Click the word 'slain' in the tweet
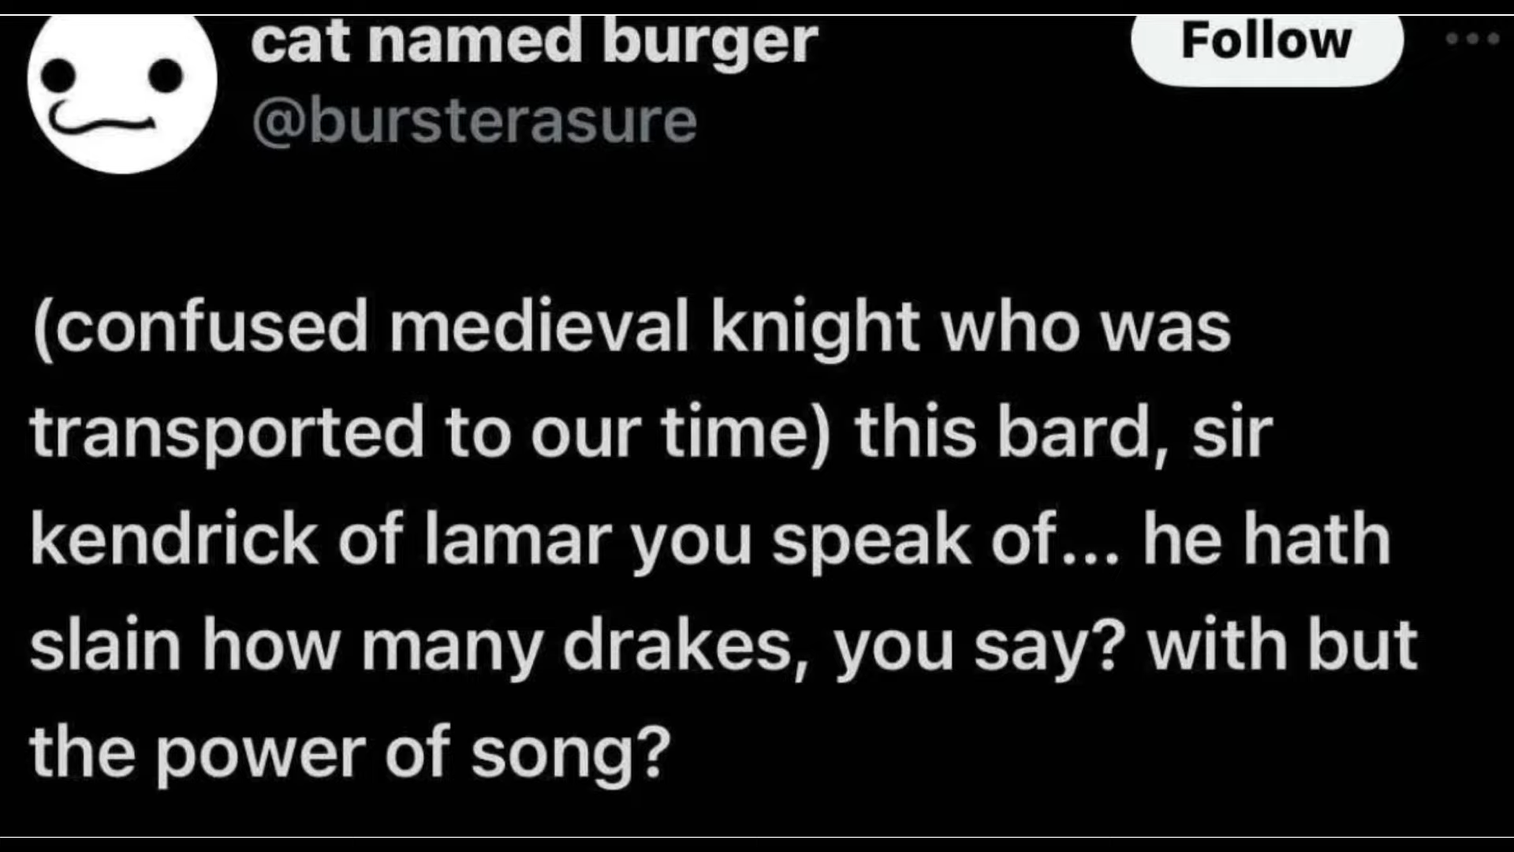The height and width of the screenshot is (852, 1514). click(x=106, y=647)
